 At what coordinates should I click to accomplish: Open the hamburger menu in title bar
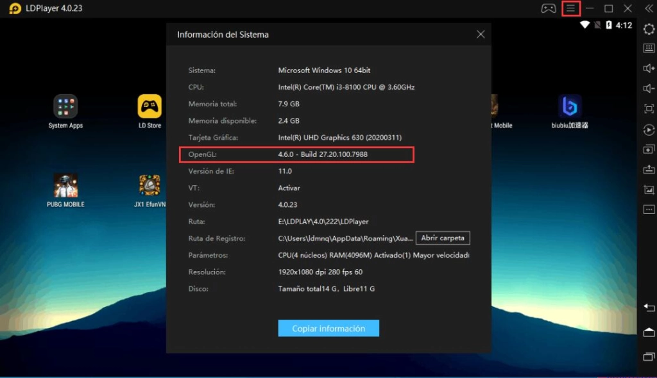tap(570, 8)
